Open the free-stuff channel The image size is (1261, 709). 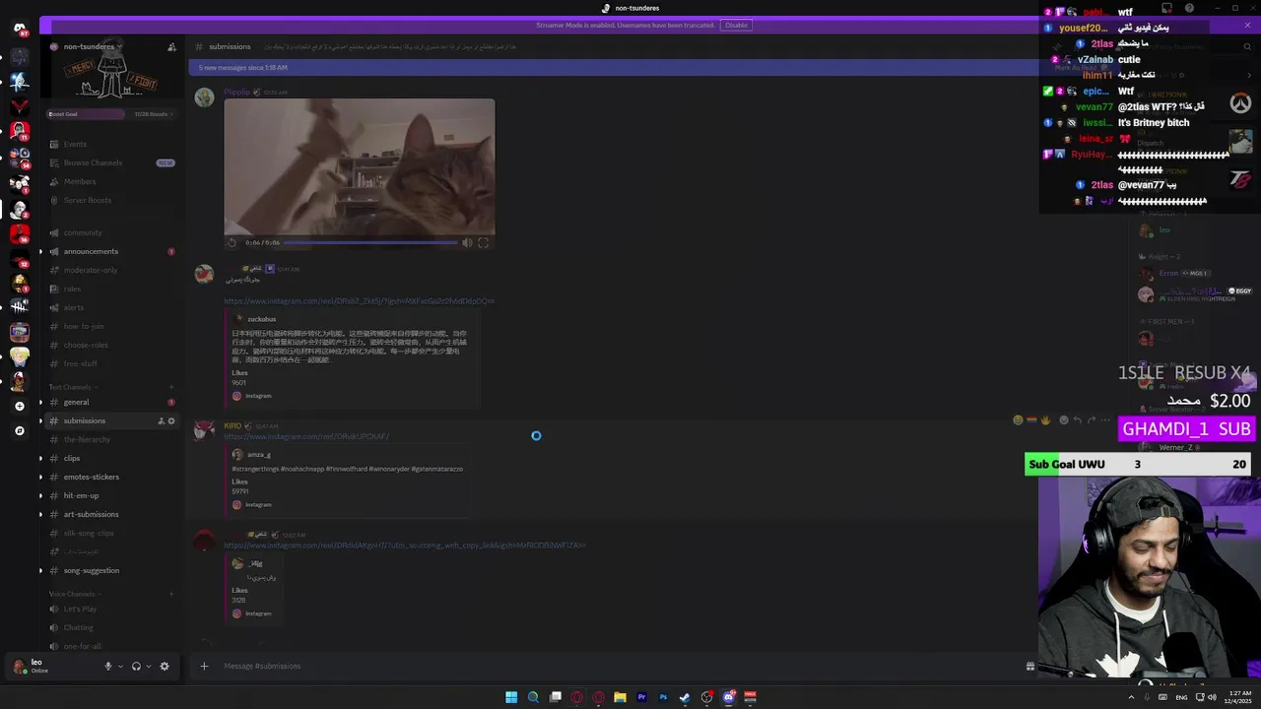click(111, 363)
